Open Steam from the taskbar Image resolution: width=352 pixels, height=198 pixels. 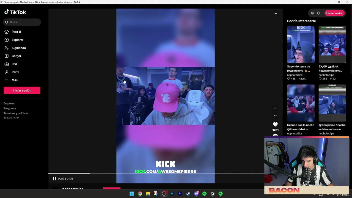(188, 194)
